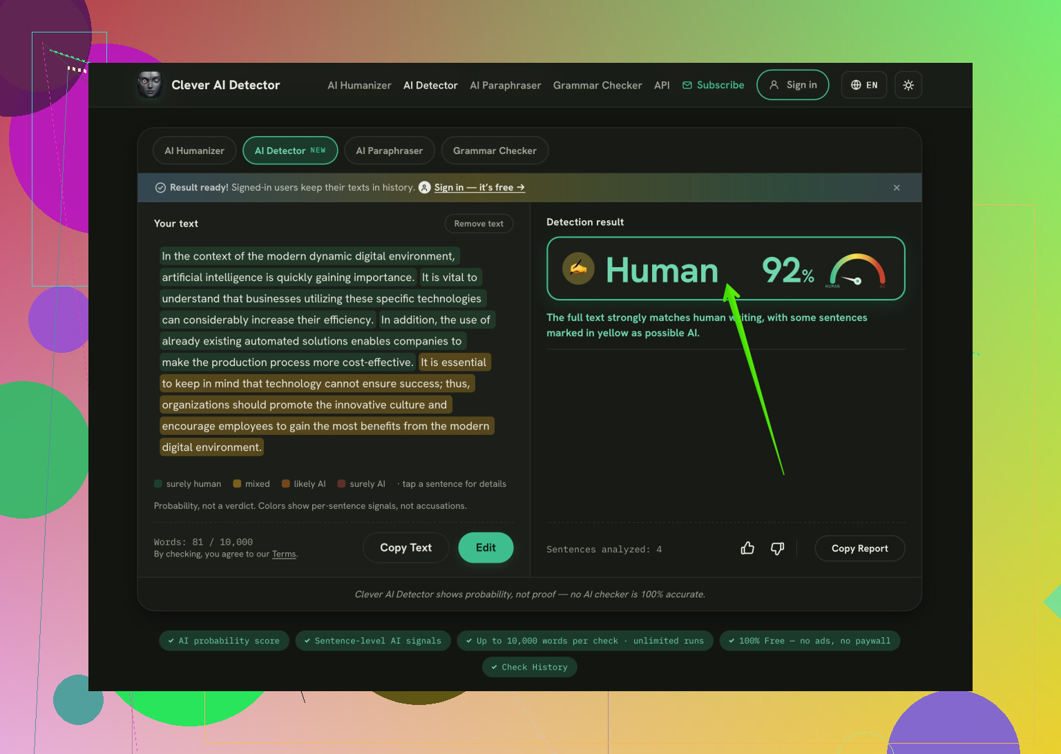This screenshot has width=1061, height=754.
Task: Click the Copy Report button
Action: click(x=860, y=548)
